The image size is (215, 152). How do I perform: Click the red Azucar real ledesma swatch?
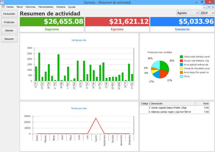(x=181, y=61)
